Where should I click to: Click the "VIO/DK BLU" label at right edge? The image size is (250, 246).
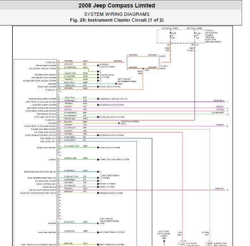tap(218, 100)
